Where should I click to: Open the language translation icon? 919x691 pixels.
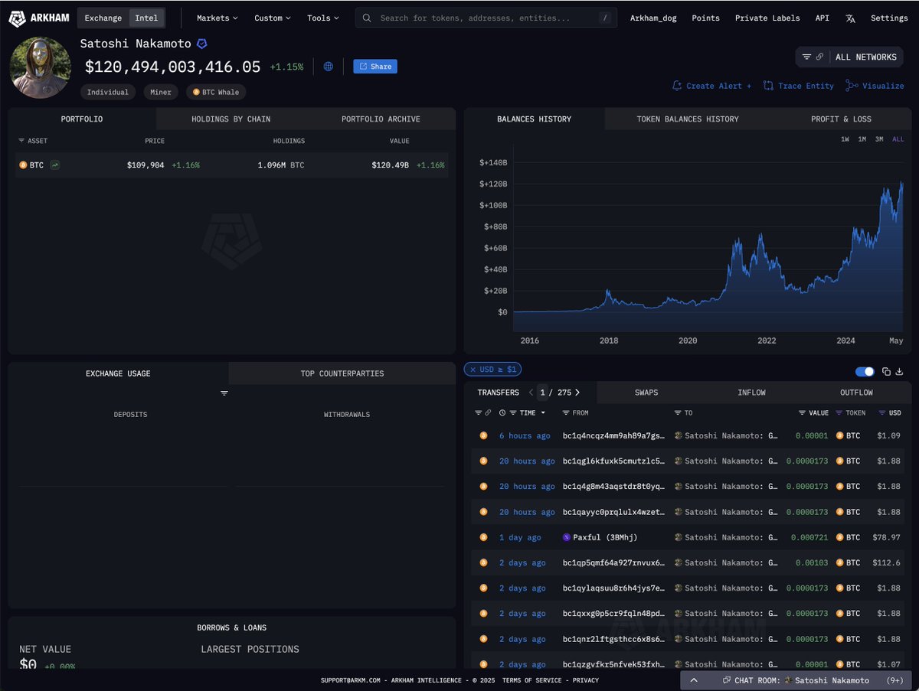850,18
